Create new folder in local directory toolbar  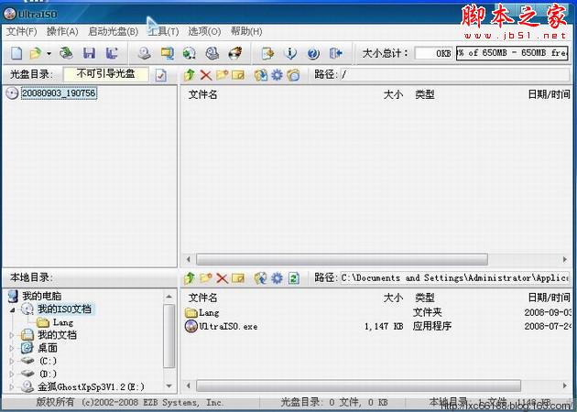point(206,278)
